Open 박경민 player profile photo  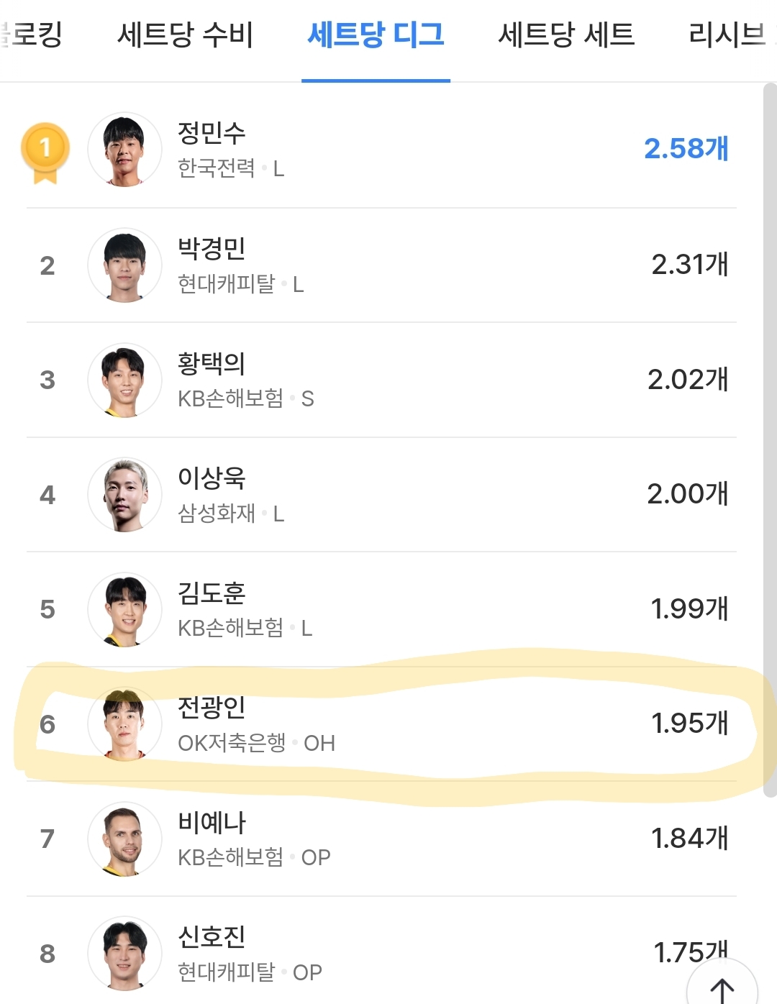(x=124, y=265)
